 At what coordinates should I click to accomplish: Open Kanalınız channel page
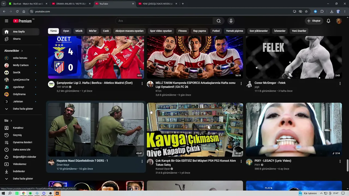[x=21, y=128]
